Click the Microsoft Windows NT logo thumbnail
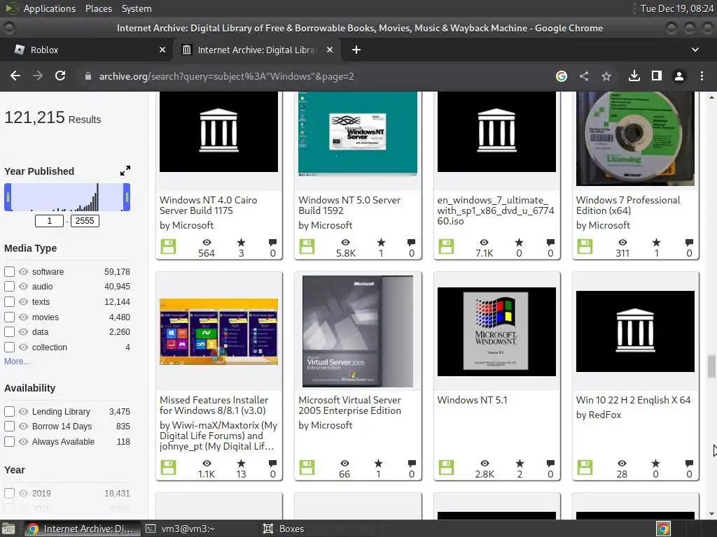The image size is (717, 537). point(496,331)
